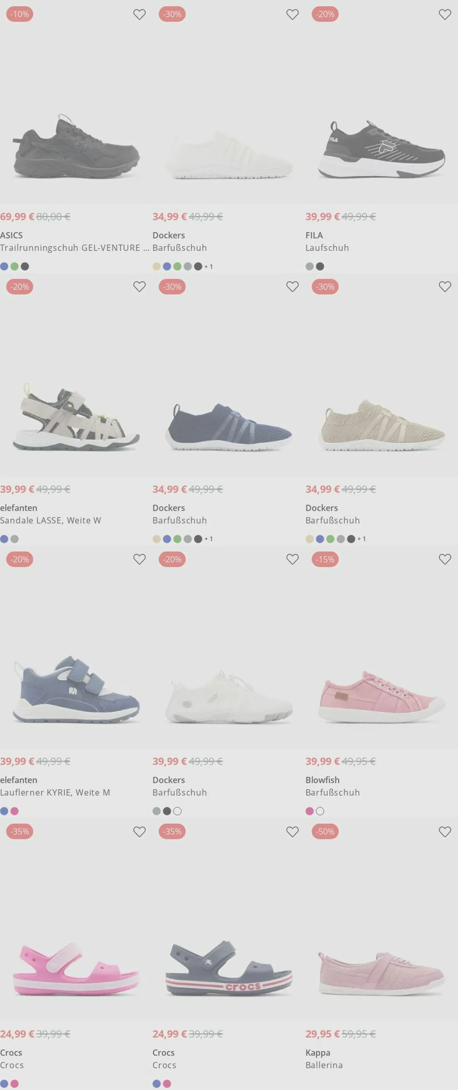Show more colors (+1) for beige Dockers Barfußschuh

361,539
